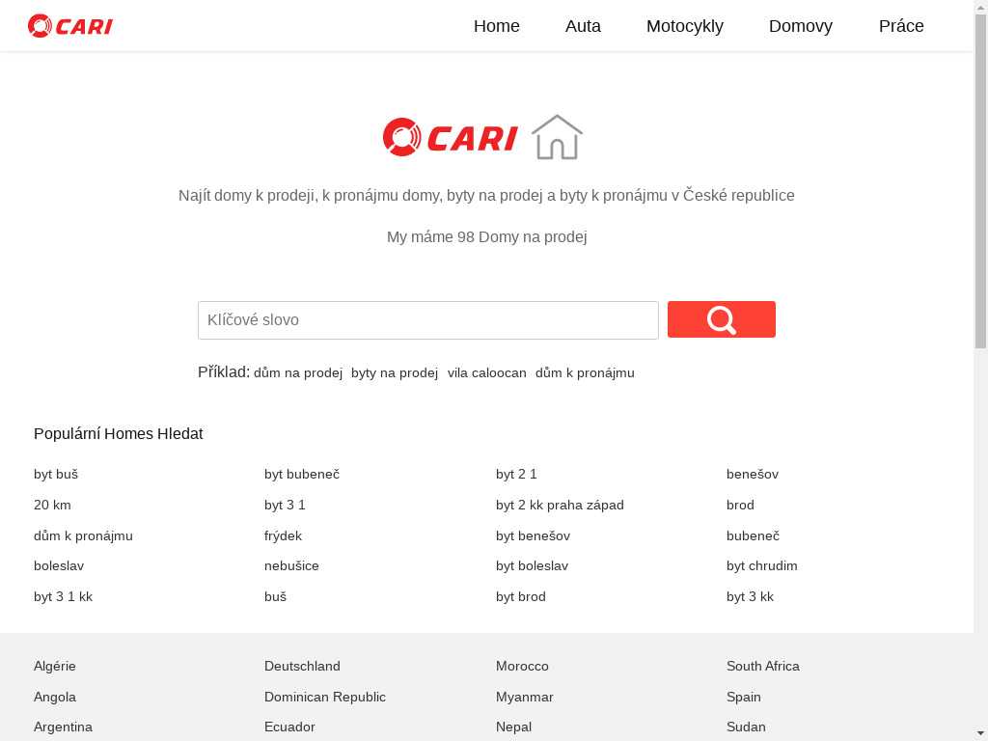Open popular search 'byt 2 1'
Image resolution: width=988 pixels, height=741 pixels.
point(516,474)
